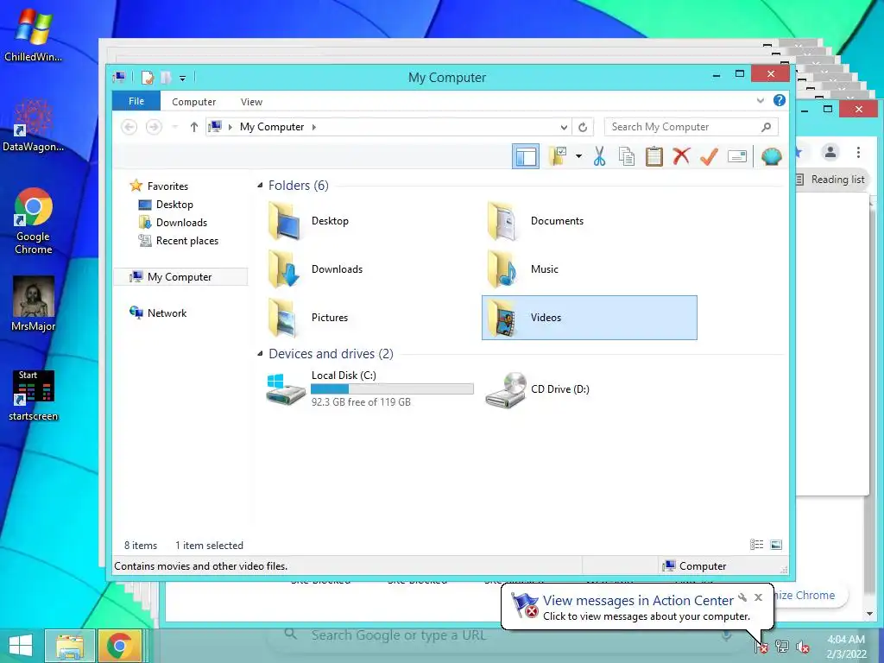Screen dimensions: 884x663
Task: Click the Chrome profile avatar icon
Action: [x=830, y=152]
